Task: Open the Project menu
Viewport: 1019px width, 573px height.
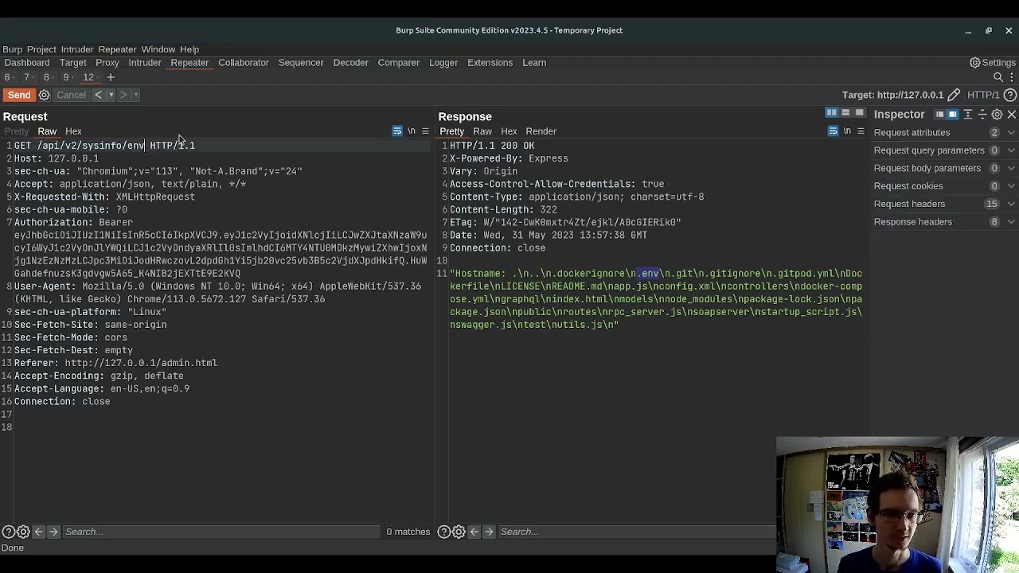Action: 41,49
